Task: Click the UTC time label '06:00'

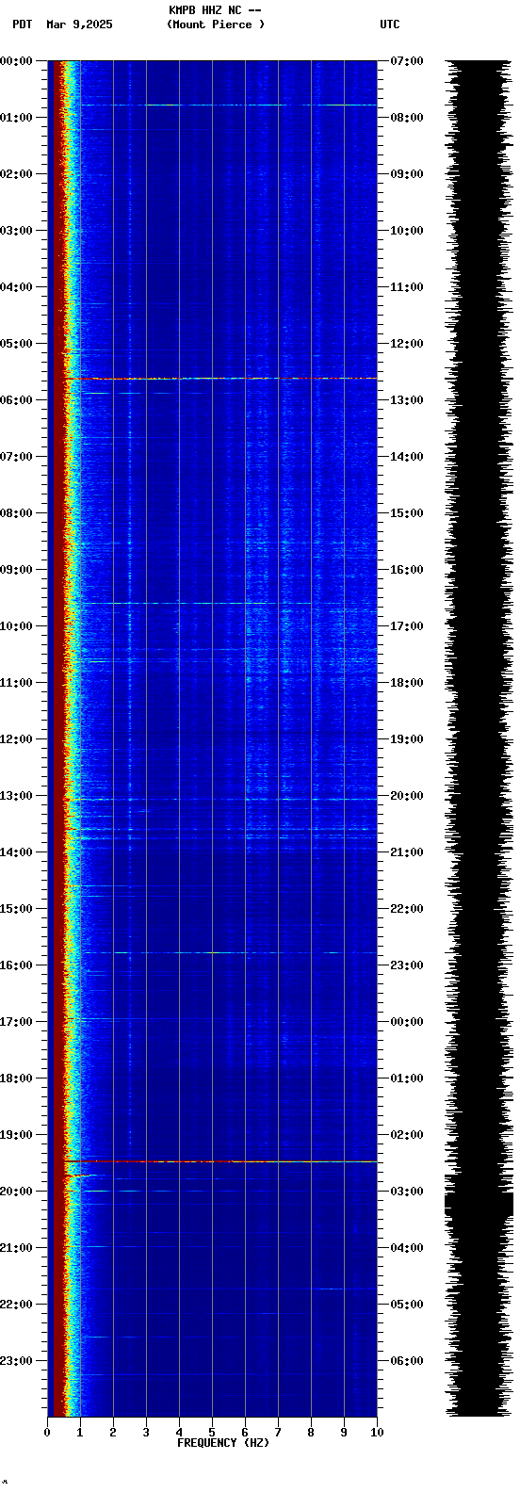Action: pos(407,1361)
